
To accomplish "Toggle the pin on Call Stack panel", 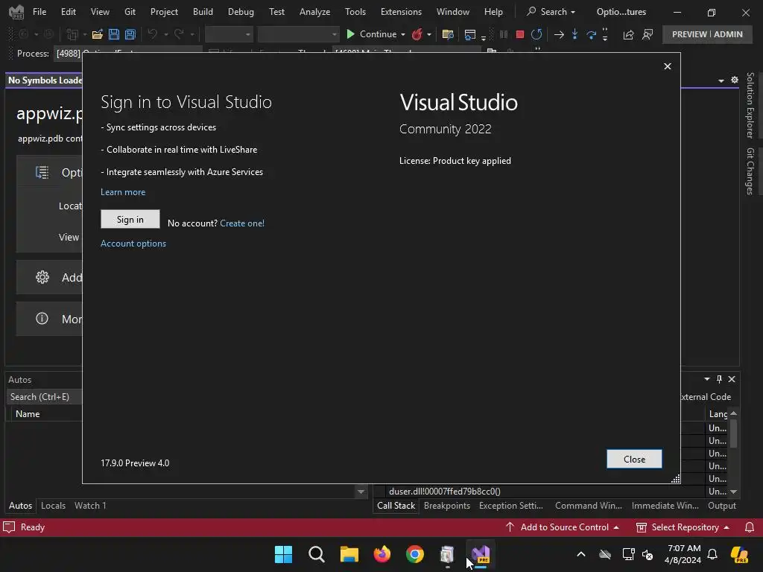I will 719,379.
